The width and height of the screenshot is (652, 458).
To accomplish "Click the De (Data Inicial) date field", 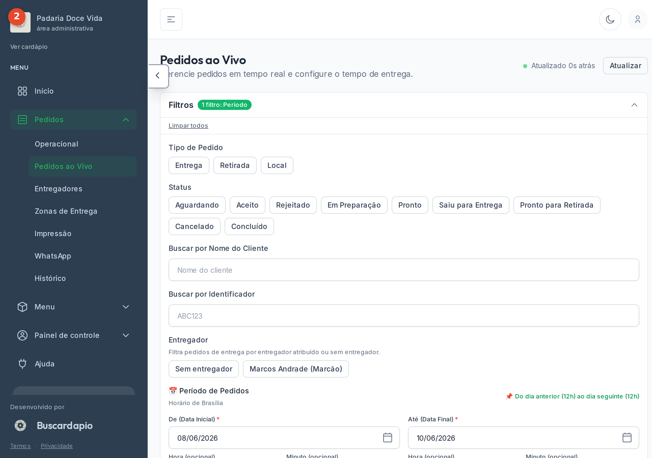I will point(284,438).
